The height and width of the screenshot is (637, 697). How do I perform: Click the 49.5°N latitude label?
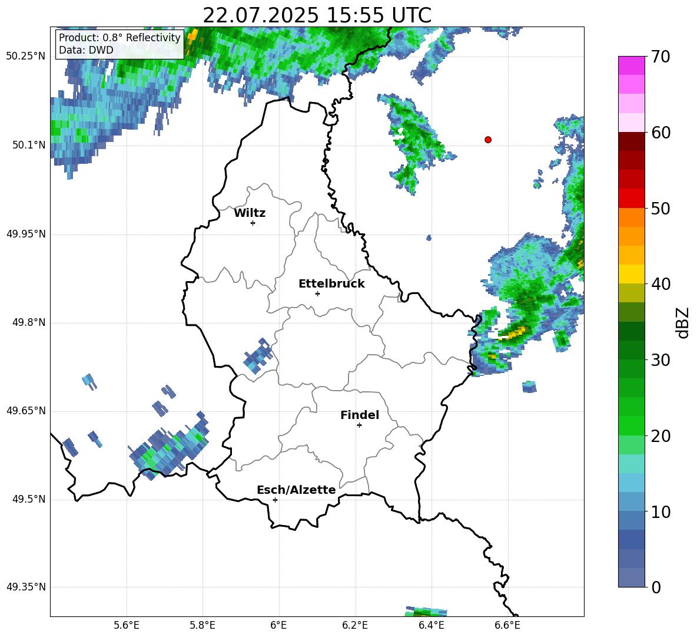tap(29, 499)
